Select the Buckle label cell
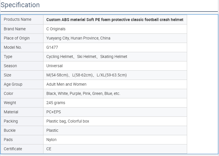This screenshot has width=219, height=156. pyautogui.click(x=22, y=130)
